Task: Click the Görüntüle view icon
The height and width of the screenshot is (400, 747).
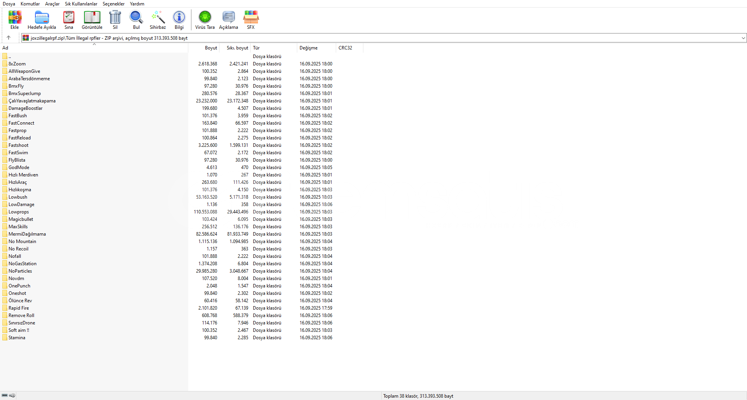Action: pyautogui.click(x=92, y=17)
